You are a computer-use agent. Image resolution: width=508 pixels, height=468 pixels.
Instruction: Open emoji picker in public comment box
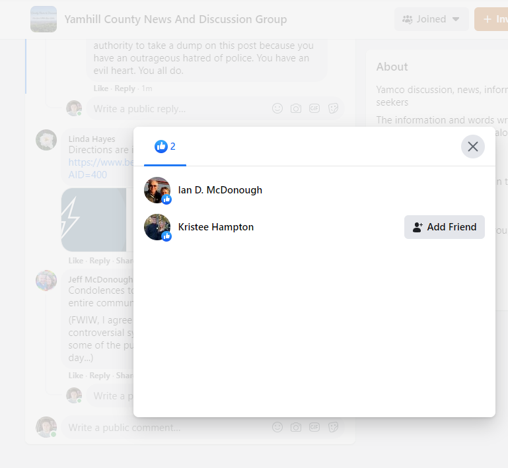(x=277, y=427)
